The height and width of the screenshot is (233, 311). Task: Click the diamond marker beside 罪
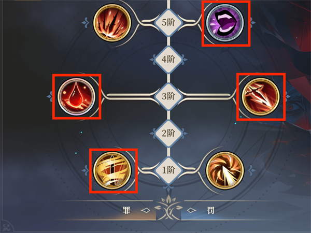[x=145, y=210]
